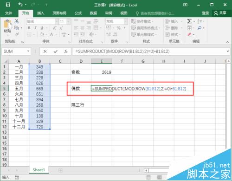Click the Format Painter brush icon
The width and height of the screenshot is (232, 181).
pyautogui.click(x=17, y=34)
